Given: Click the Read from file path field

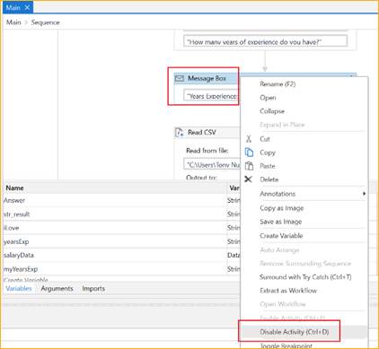Looking at the screenshot, I should click(x=212, y=164).
